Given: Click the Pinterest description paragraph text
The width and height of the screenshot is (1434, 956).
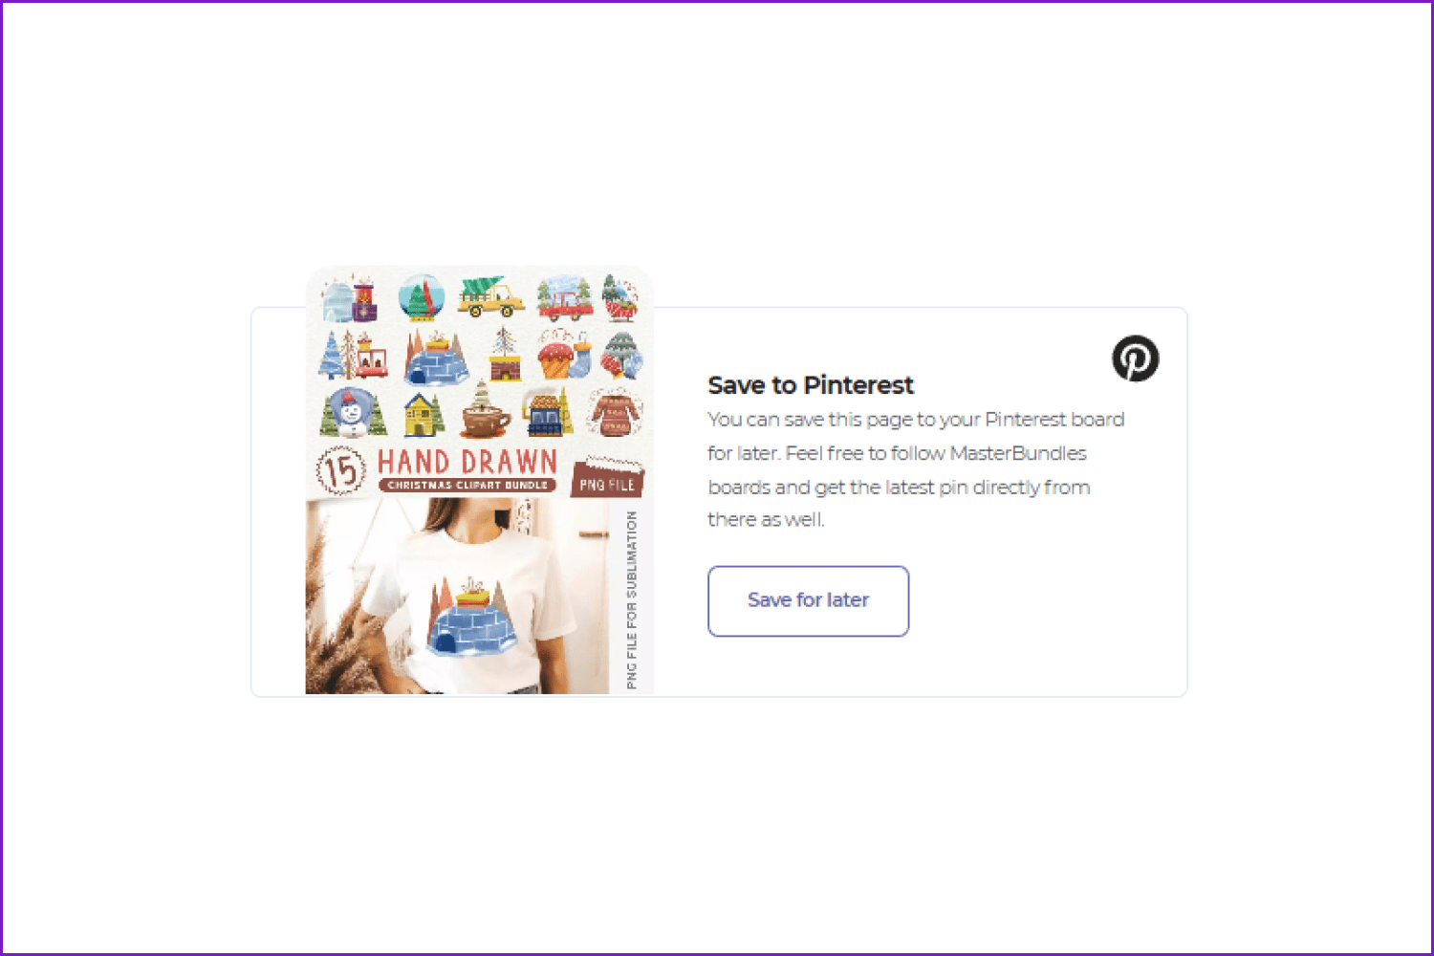Looking at the screenshot, I should [x=916, y=469].
